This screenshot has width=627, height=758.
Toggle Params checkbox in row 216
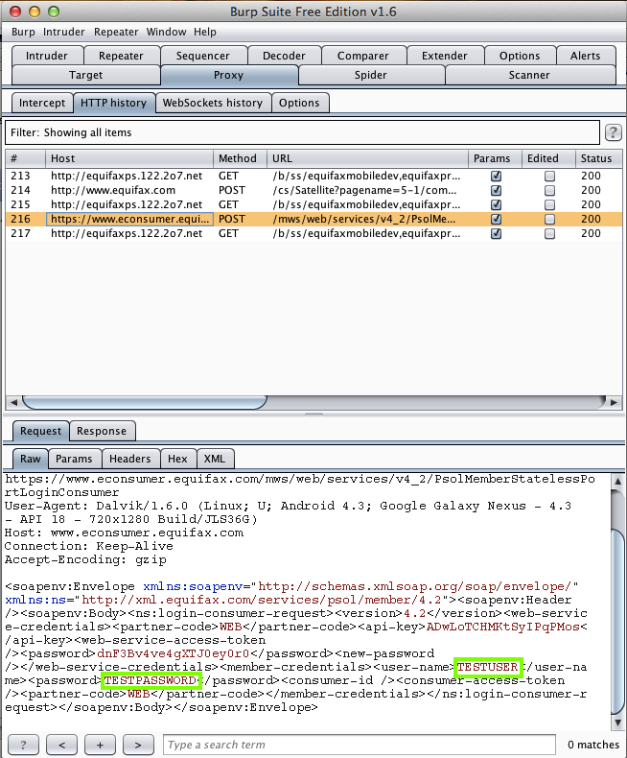496,219
